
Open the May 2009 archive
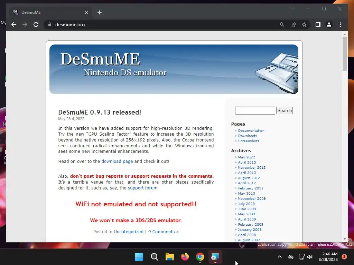click(246, 214)
